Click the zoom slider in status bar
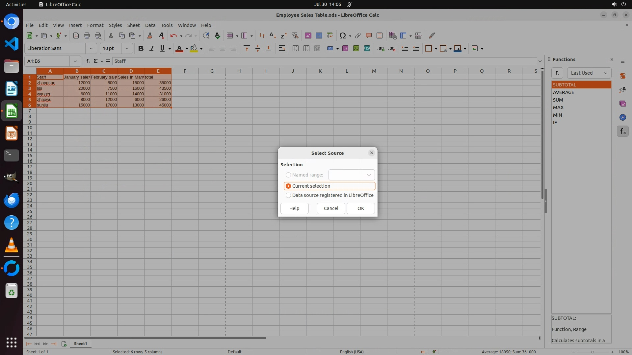This screenshot has height=355, width=632. 592,352
